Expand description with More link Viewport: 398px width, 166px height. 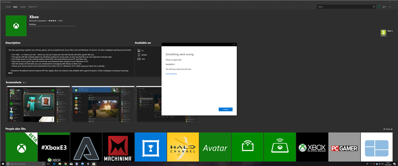click(10, 73)
